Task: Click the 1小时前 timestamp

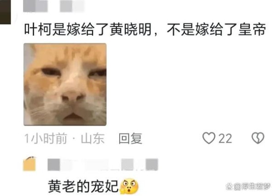Action: (x=46, y=139)
